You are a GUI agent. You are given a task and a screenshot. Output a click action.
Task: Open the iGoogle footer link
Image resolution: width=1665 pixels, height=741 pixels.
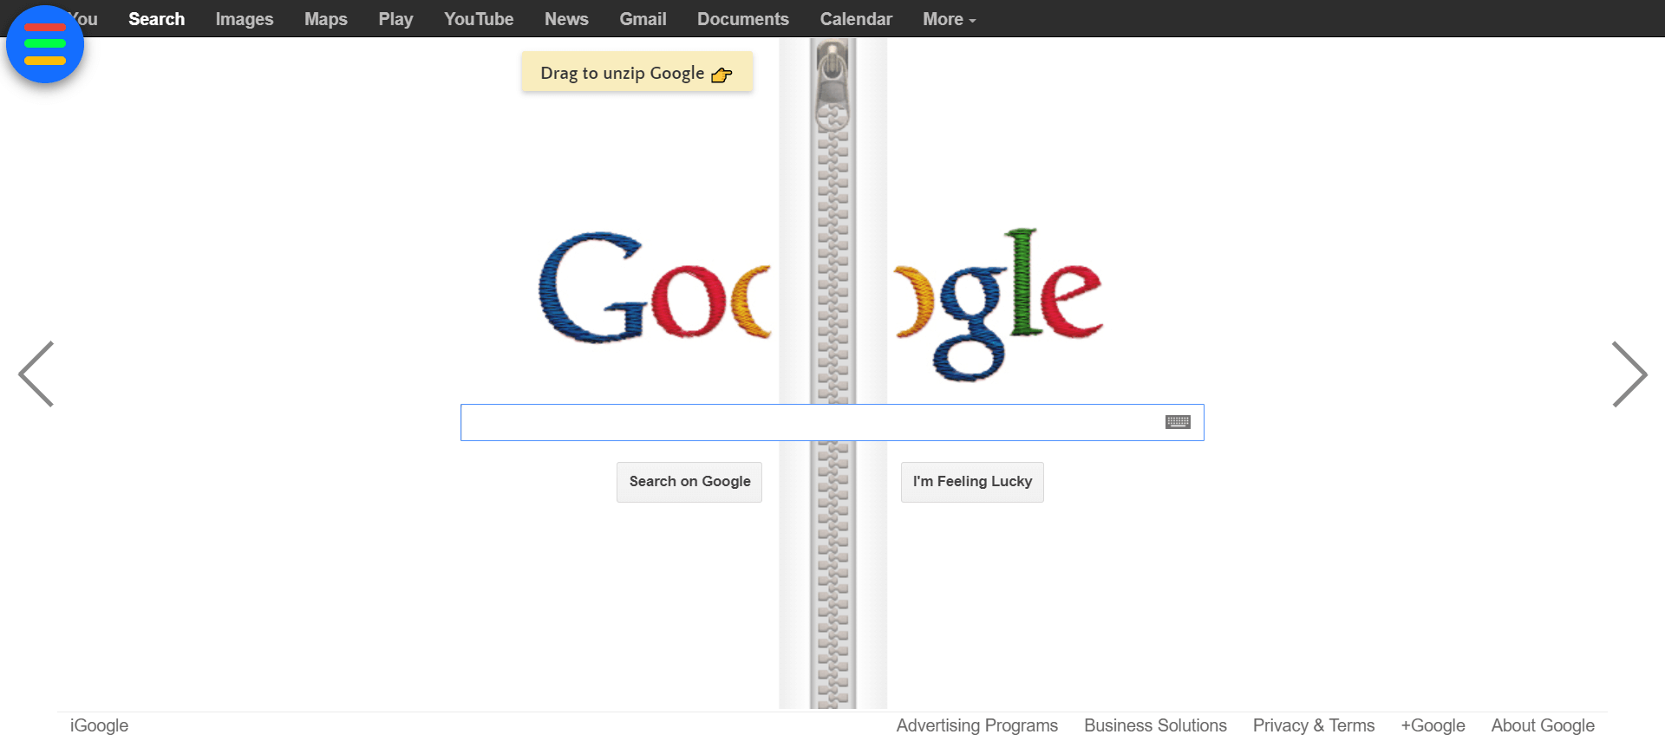[x=99, y=725]
